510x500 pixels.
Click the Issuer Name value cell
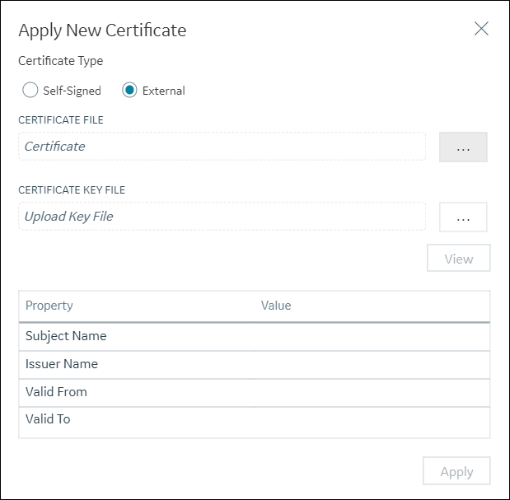click(x=372, y=364)
